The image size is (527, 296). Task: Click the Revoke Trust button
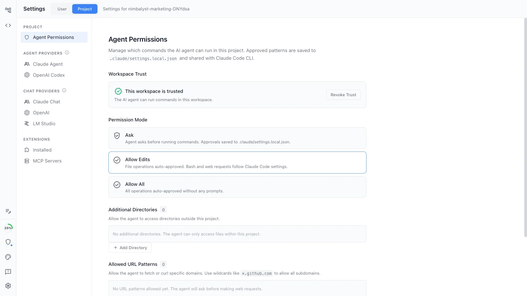tap(343, 95)
